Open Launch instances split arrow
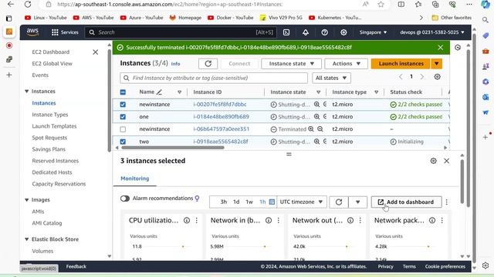 [x=436, y=64]
